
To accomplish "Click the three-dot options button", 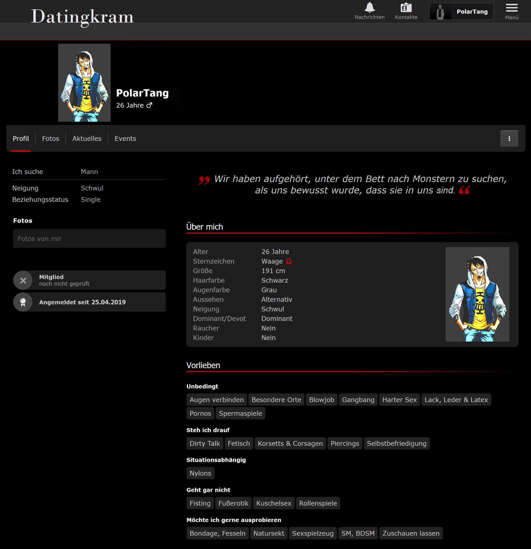I will (509, 139).
